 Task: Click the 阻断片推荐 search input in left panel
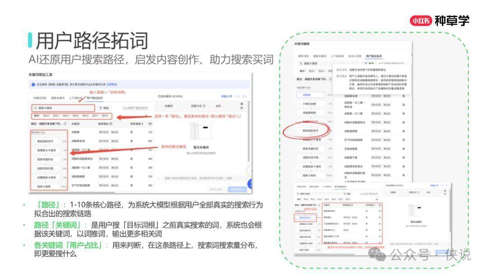[x=63, y=108]
